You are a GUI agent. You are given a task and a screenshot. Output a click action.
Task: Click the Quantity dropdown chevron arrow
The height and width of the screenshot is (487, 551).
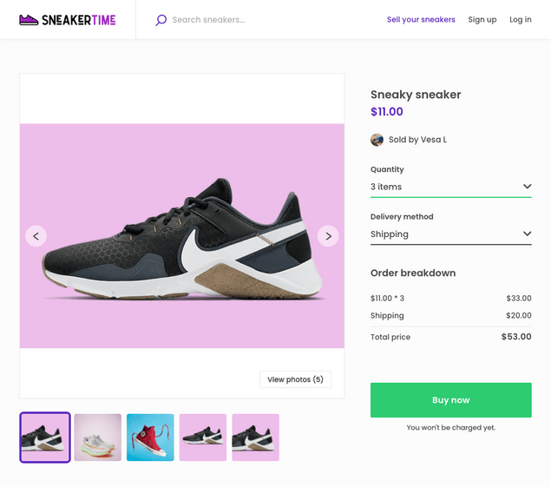click(527, 187)
